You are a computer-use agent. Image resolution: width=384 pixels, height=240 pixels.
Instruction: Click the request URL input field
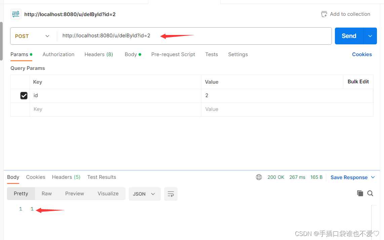point(194,36)
